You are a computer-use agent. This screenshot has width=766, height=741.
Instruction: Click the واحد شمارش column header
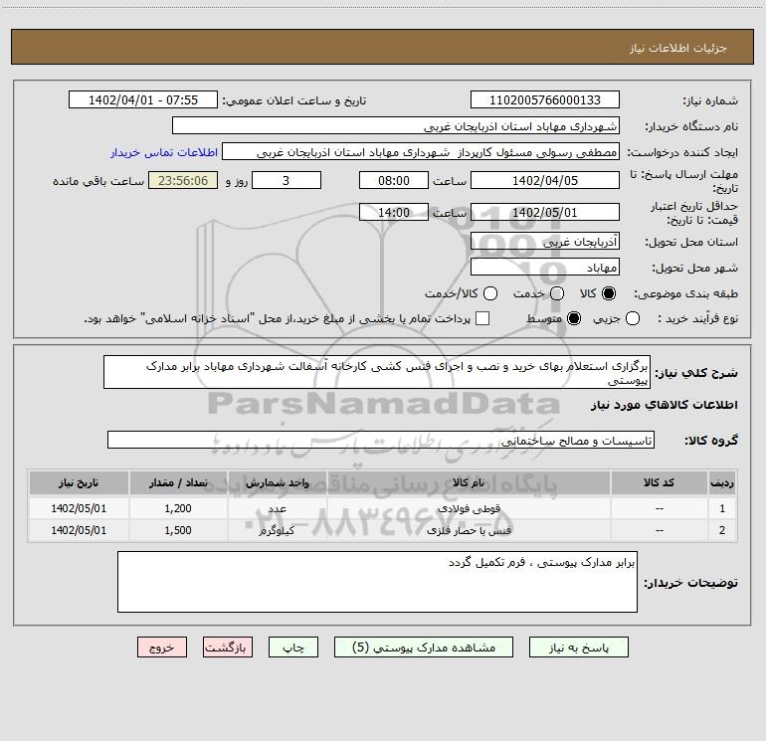[x=277, y=482]
